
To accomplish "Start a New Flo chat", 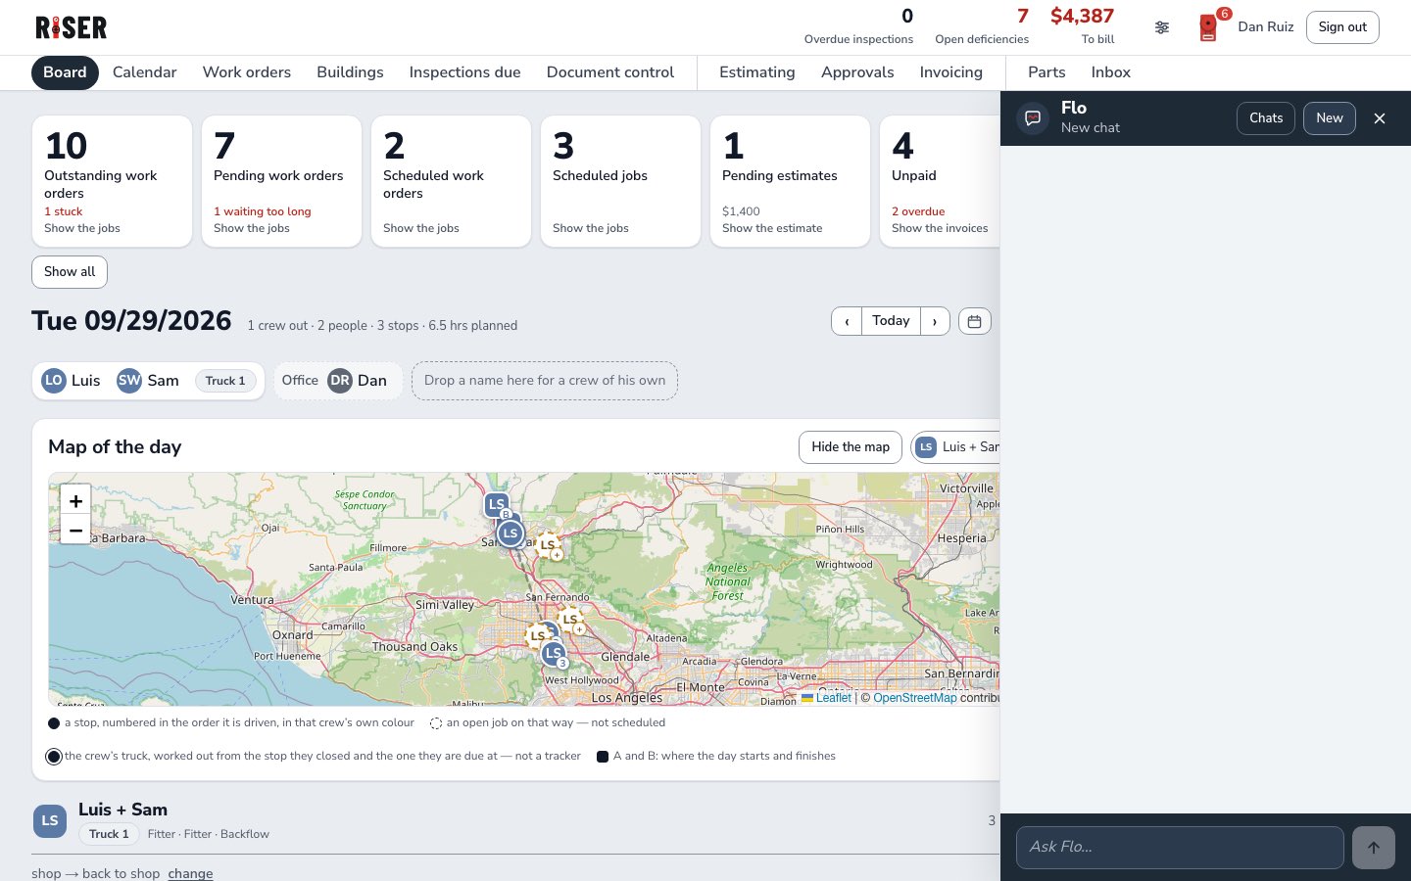I will click(x=1330, y=118).
